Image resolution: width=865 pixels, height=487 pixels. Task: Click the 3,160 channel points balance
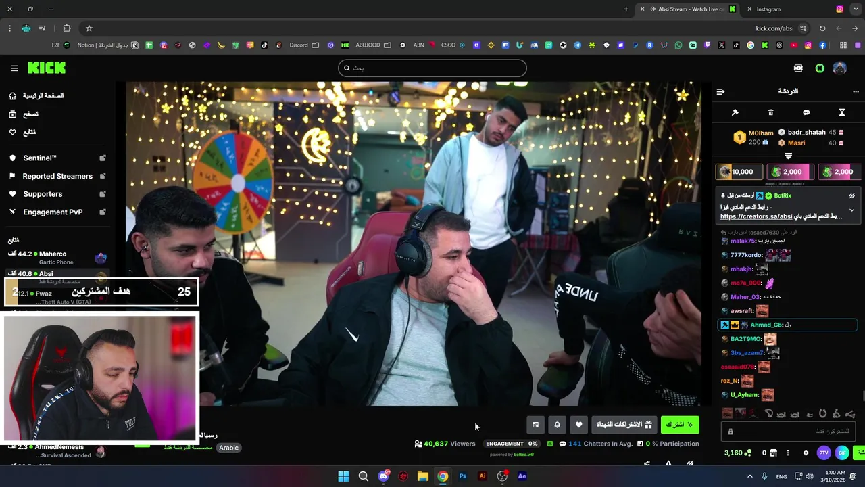point(737,453)
